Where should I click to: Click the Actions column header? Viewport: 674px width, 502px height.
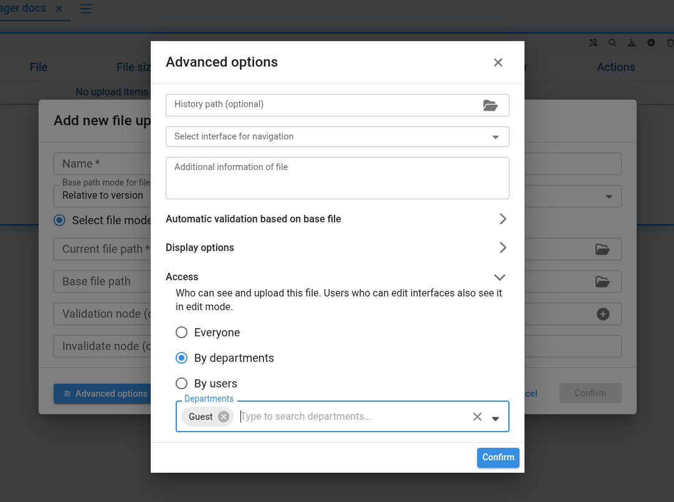point(616,67)
